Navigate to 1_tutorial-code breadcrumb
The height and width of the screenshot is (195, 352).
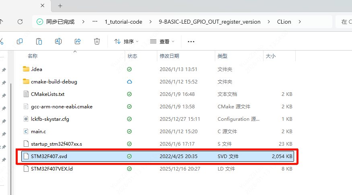click(x=124, y=22)
